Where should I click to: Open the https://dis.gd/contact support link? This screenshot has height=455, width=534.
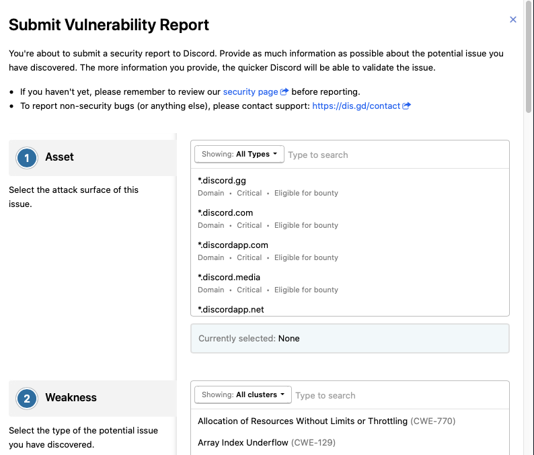356,106
